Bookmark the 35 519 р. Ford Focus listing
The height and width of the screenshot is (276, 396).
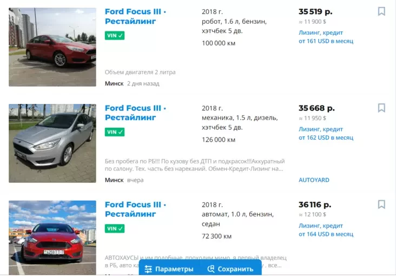pyautogui.click(x=381, y=11)
